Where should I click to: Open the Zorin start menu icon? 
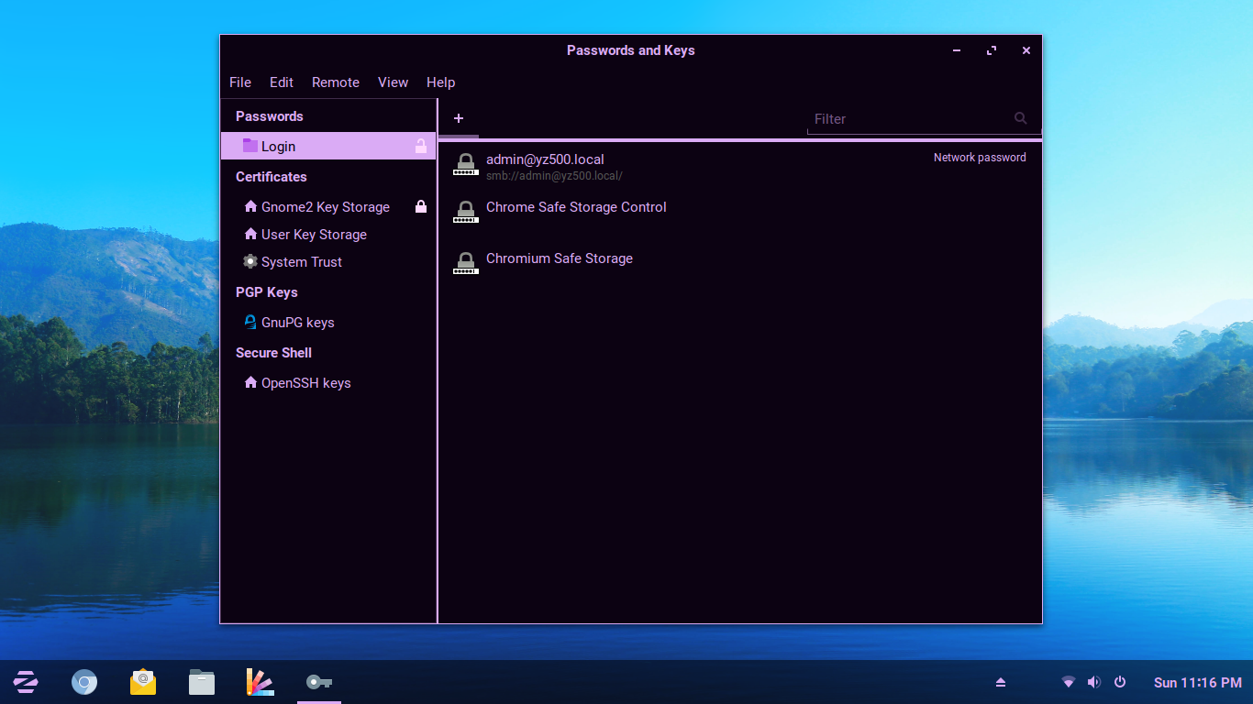click(26, 682)
